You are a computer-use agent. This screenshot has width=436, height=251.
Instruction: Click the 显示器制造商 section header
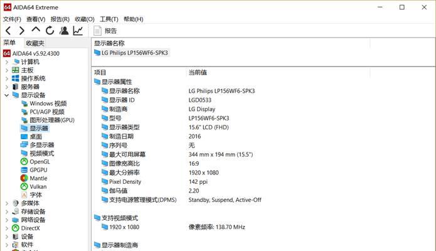[116, 245]
